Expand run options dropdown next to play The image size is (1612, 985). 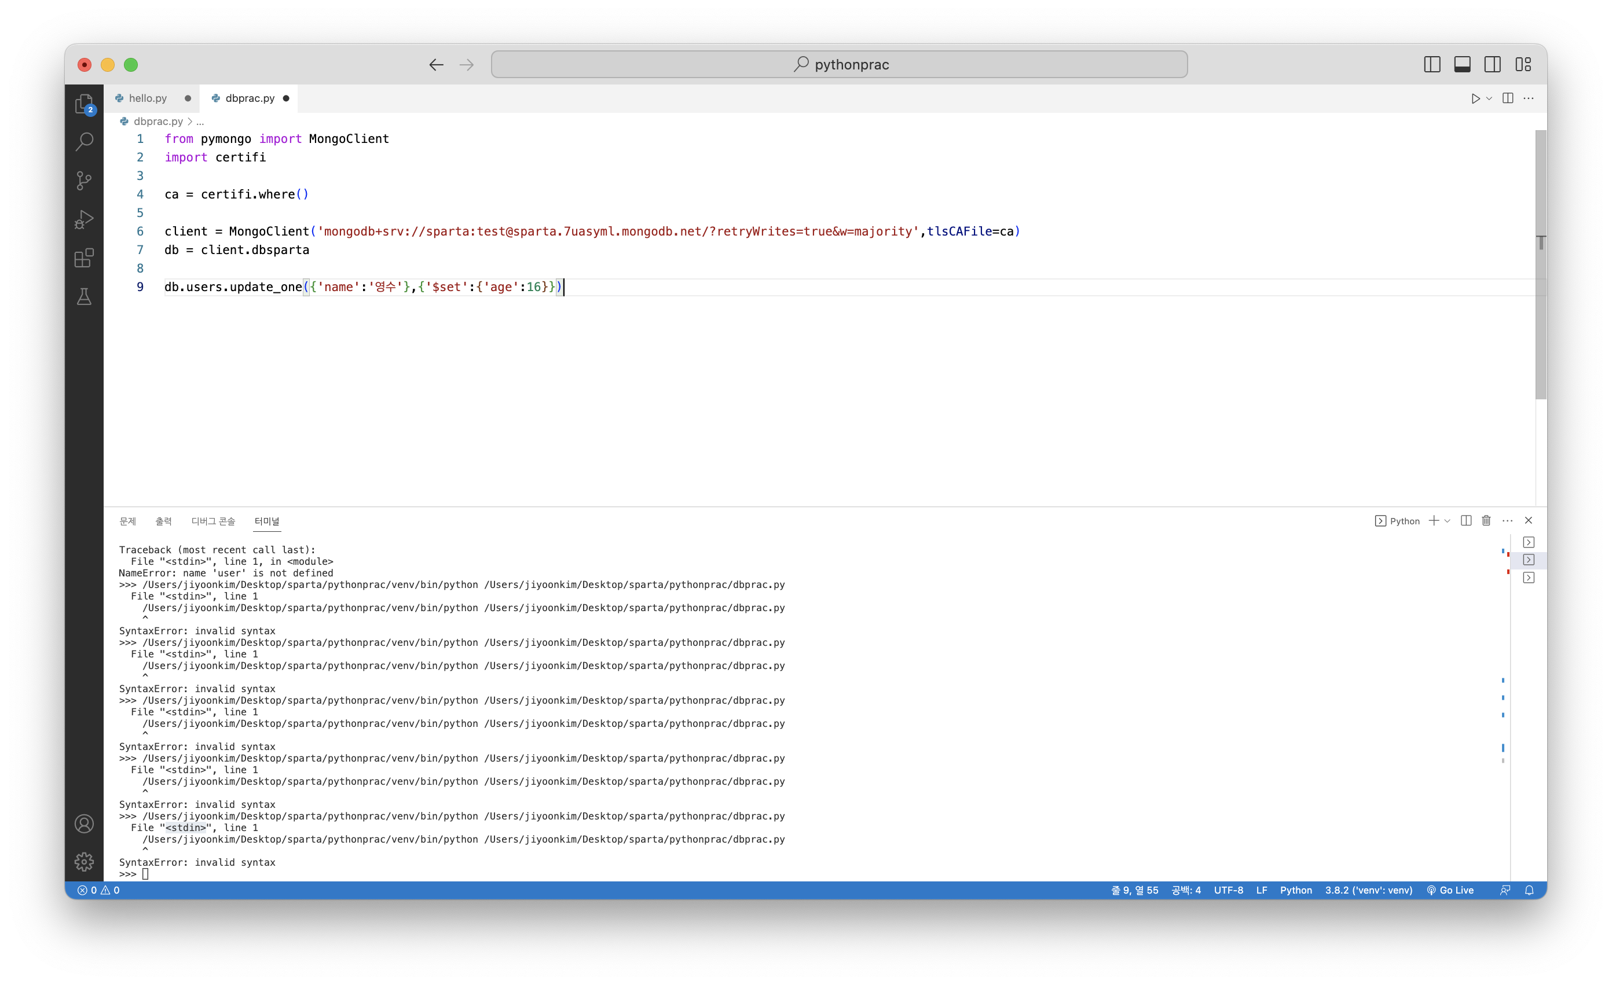point(1489,98)
